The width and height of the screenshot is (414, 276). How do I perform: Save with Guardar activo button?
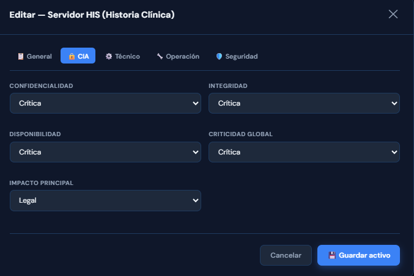pos(358,255)
